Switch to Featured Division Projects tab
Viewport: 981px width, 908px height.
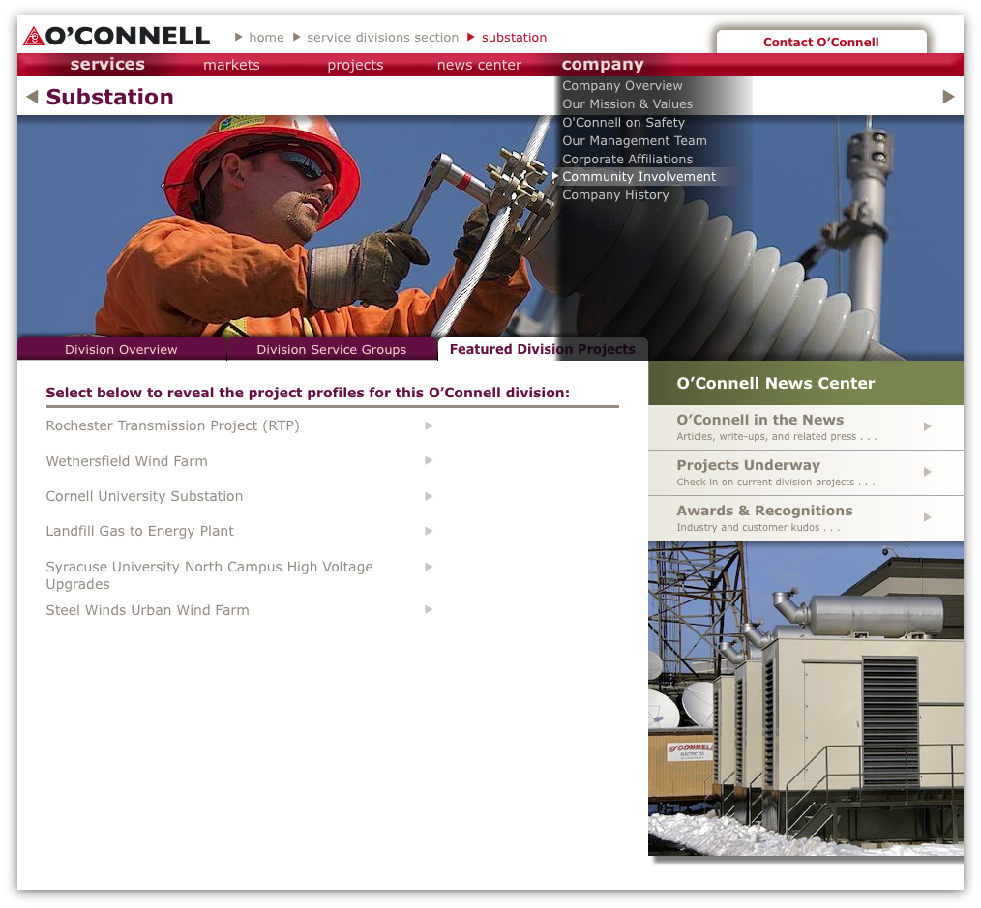click(x=543, y=350)
